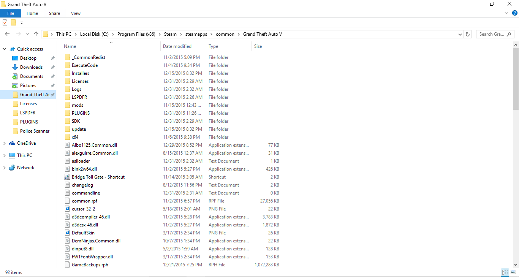Select the common.rpf file icon
This screenshot has height=277, width=519.
[67, 201]
